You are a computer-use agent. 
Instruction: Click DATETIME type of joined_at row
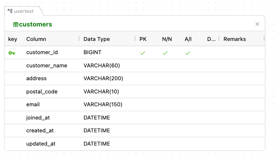point(97,117)
